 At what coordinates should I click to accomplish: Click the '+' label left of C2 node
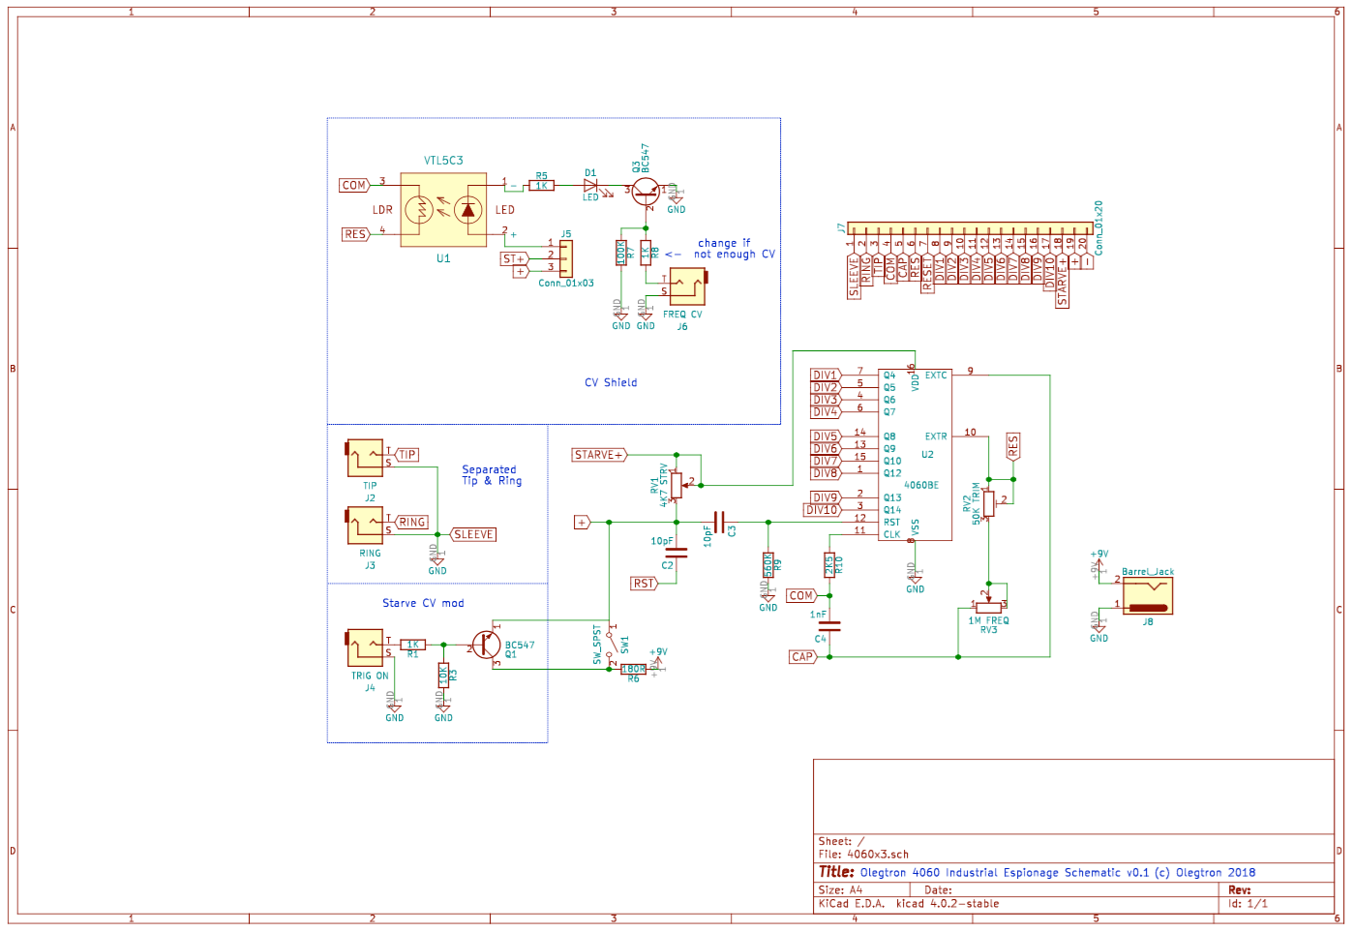click(582, 523)
